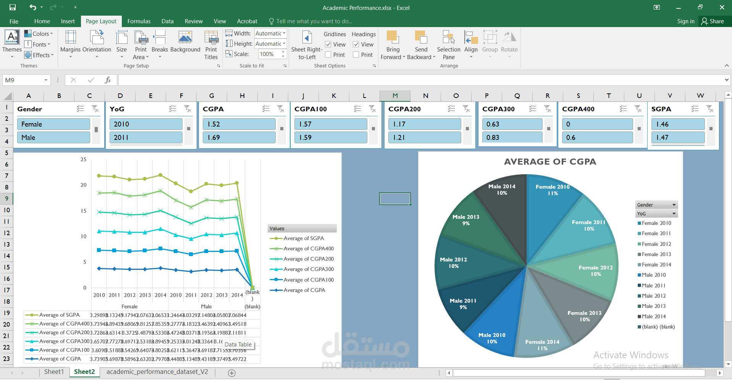Toggle Female item in Gender slicer
732x380 pixels.
pos(53,124)
